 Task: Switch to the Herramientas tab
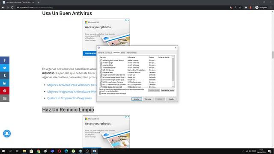click(x=132, y=53)
